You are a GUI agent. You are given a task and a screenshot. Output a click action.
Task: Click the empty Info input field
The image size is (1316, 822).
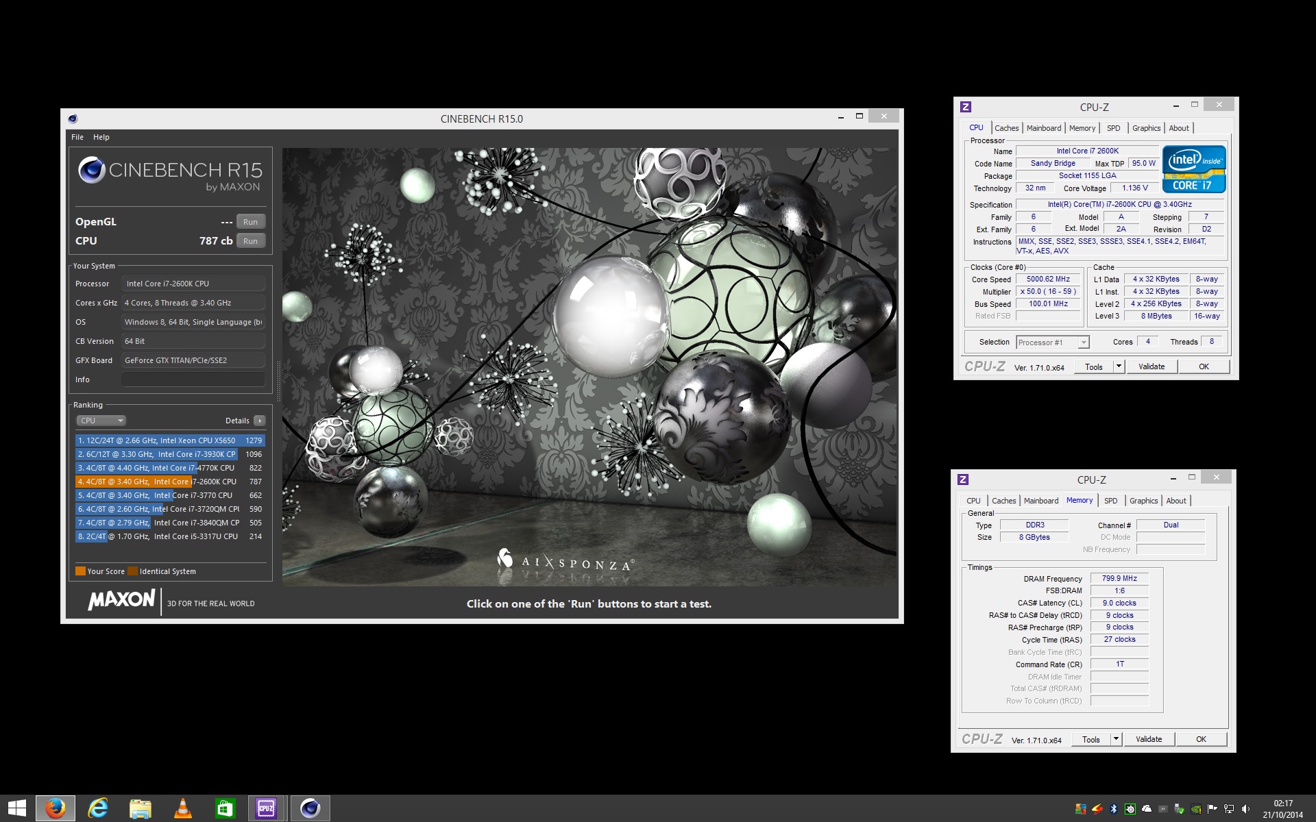pyautogui.click(x=193, y=379)
